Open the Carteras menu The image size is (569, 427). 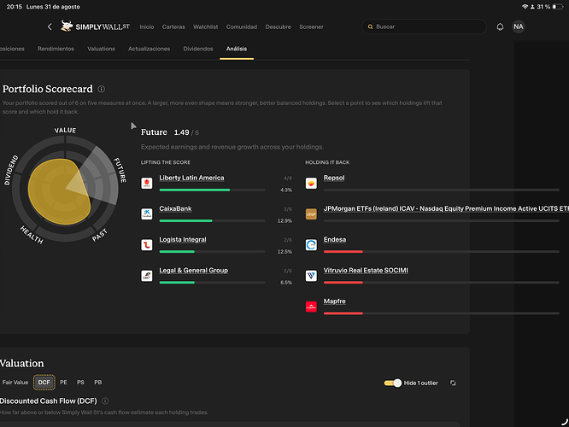pyautogui.click(x=173, y=26)
